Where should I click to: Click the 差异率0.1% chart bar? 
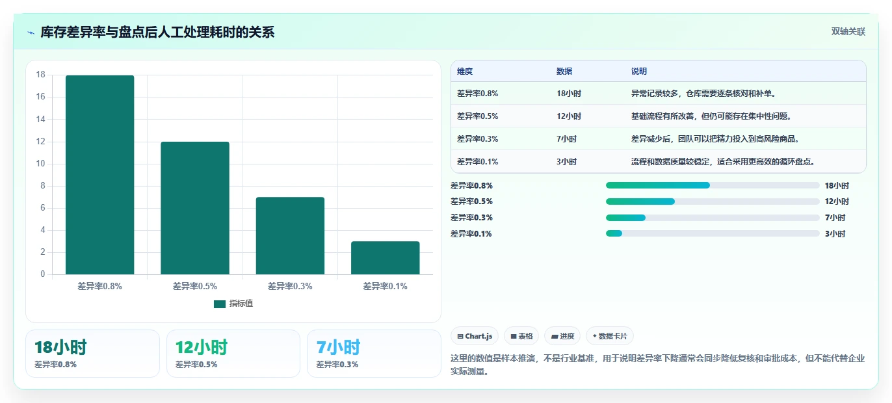[386, 258]
